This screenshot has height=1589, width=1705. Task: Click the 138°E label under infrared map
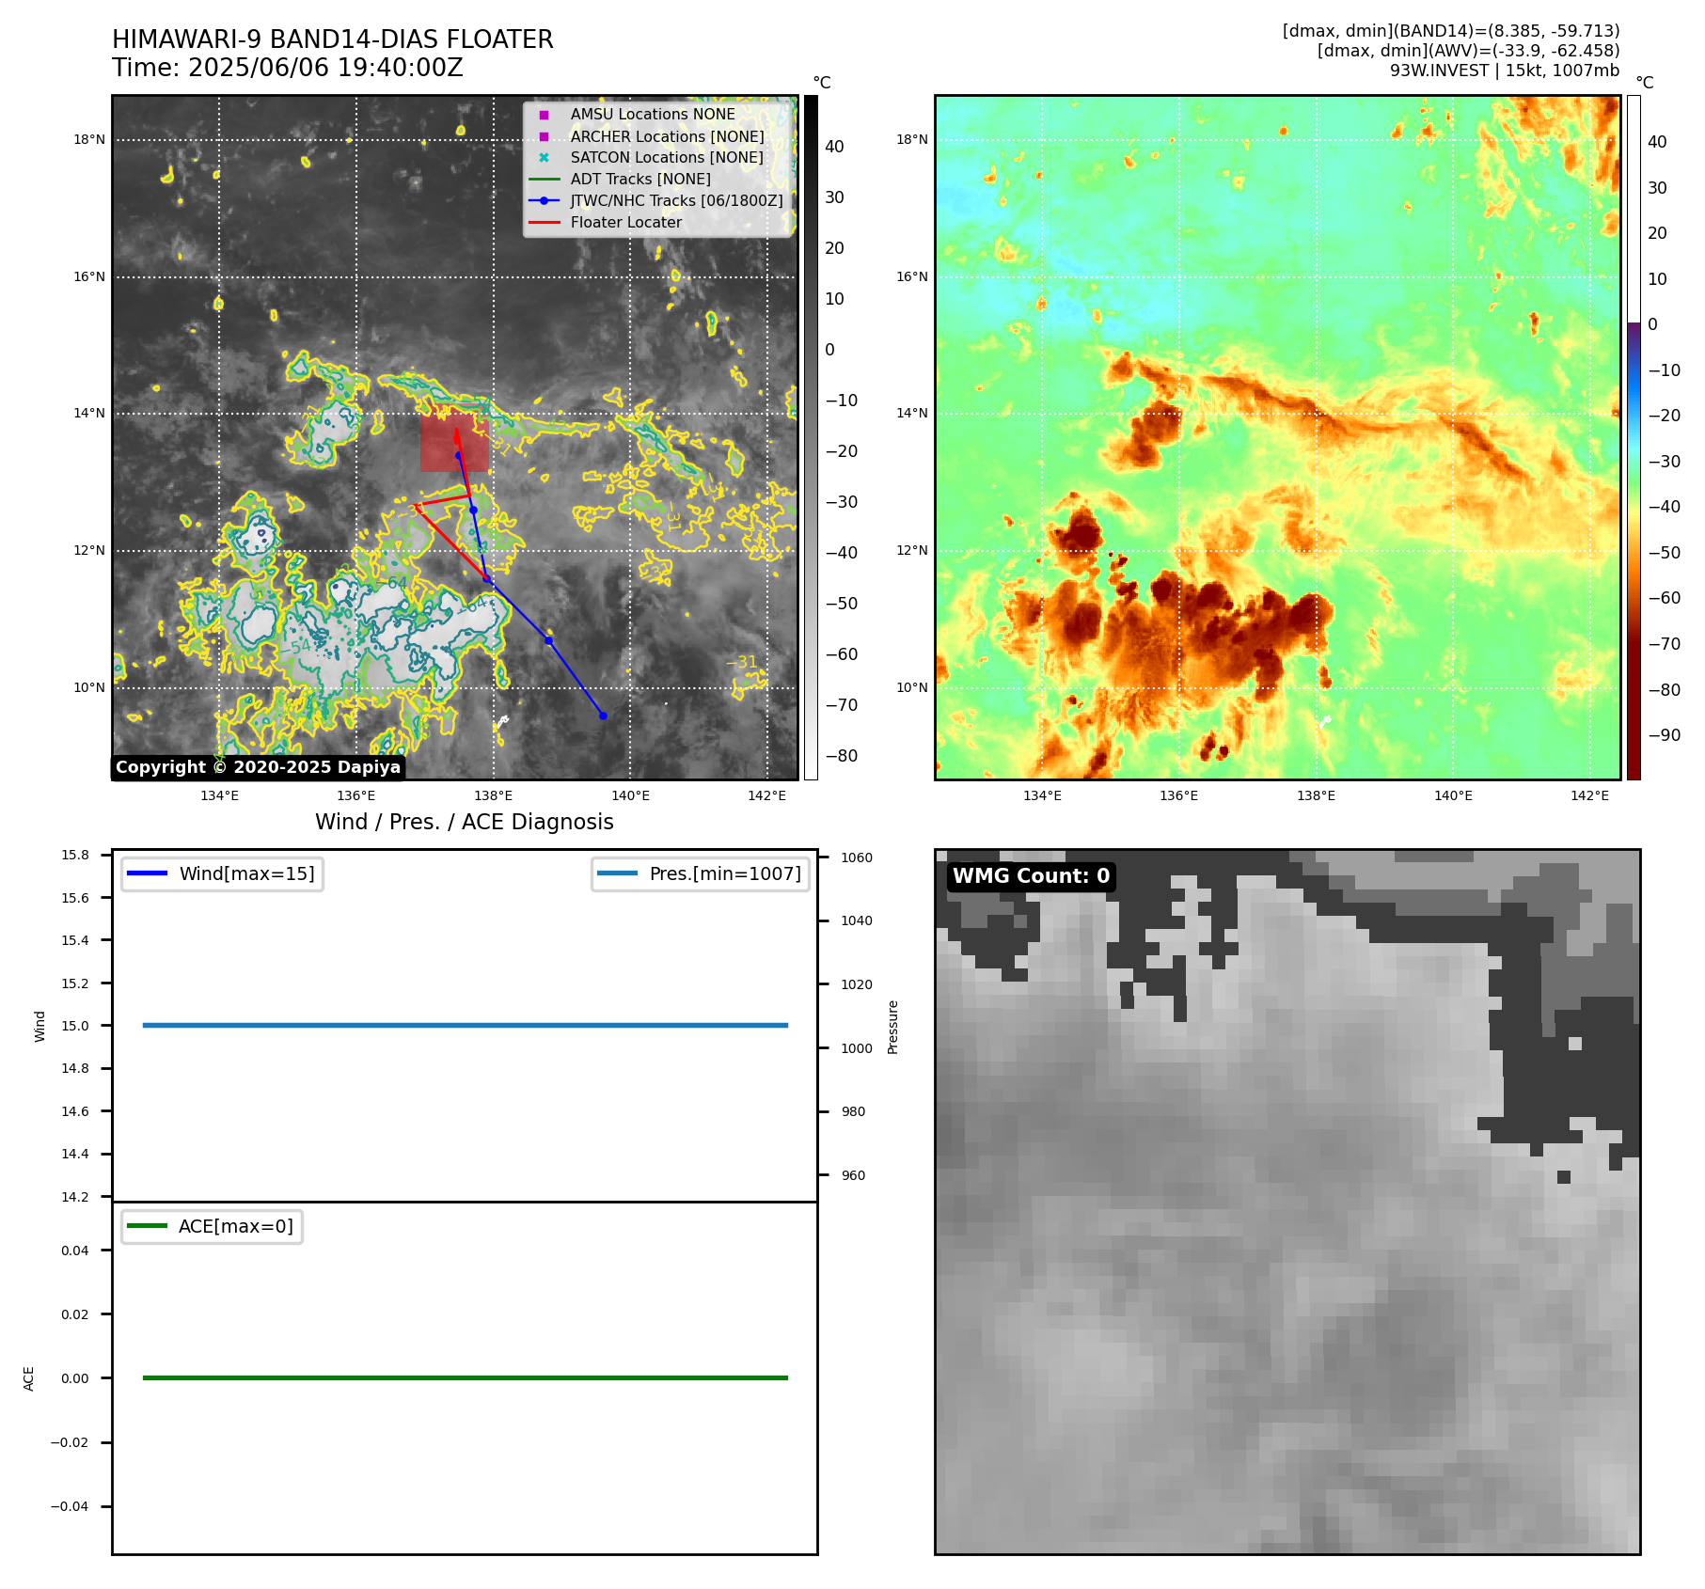(x=494, y=795)
